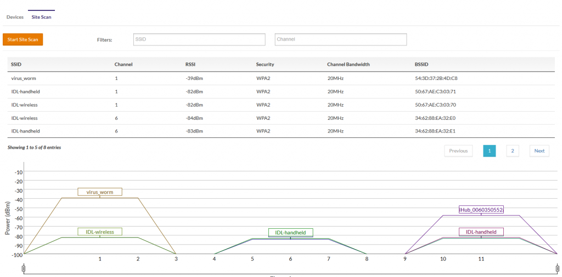This screenshot has height=277, width=562.
Task: Jump to page 2 of entries
Action: (x=512, y=151)
